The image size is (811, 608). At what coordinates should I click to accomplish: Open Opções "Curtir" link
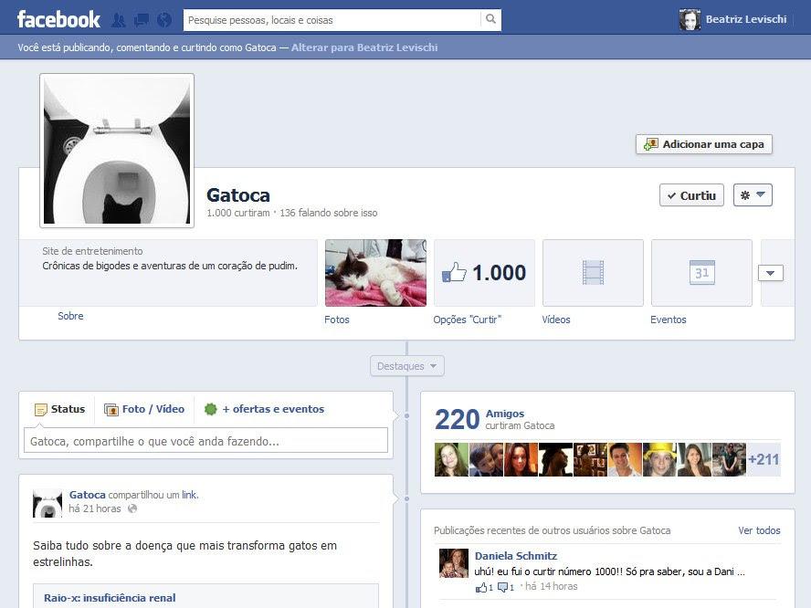pos(468,320)
